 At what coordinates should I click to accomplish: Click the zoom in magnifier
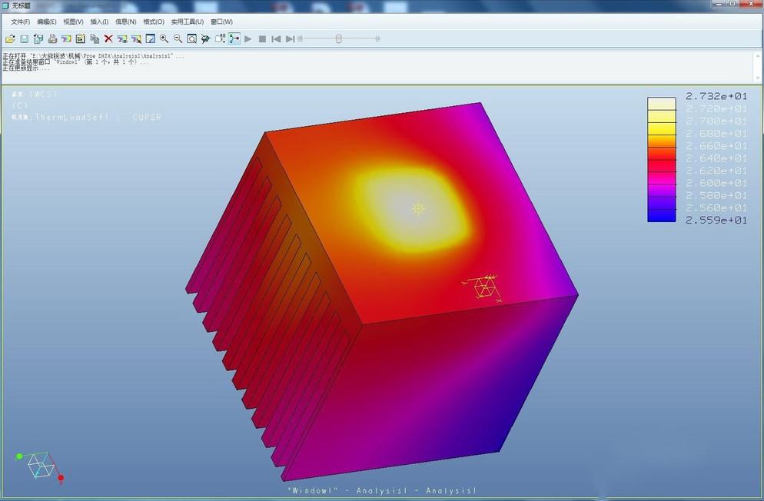pos(164,39)
